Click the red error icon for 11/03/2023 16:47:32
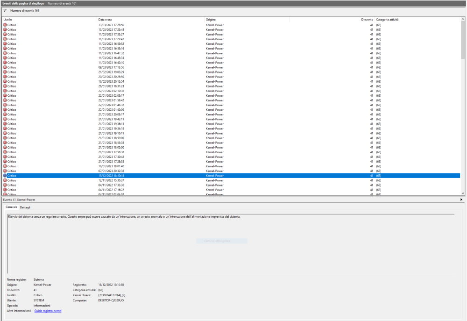The height and width of the screenshot is (321, 467). point(5,53)
